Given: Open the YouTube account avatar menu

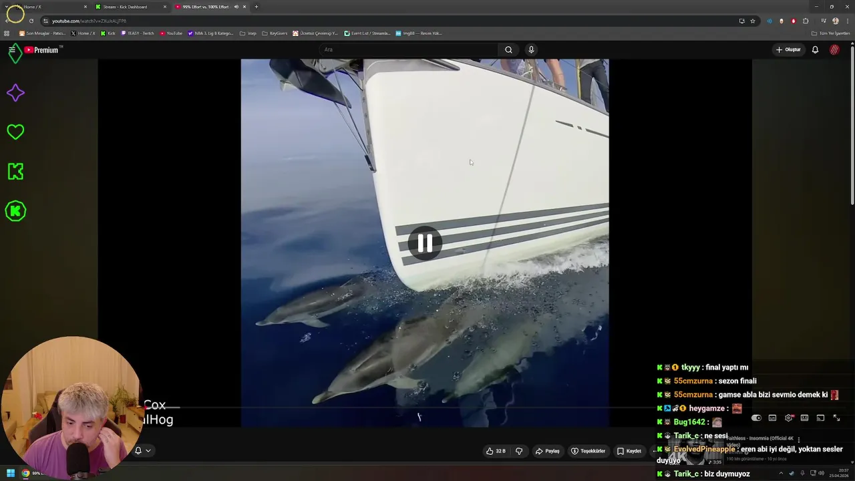Looking at the screenshot, I should click(834, 49).
